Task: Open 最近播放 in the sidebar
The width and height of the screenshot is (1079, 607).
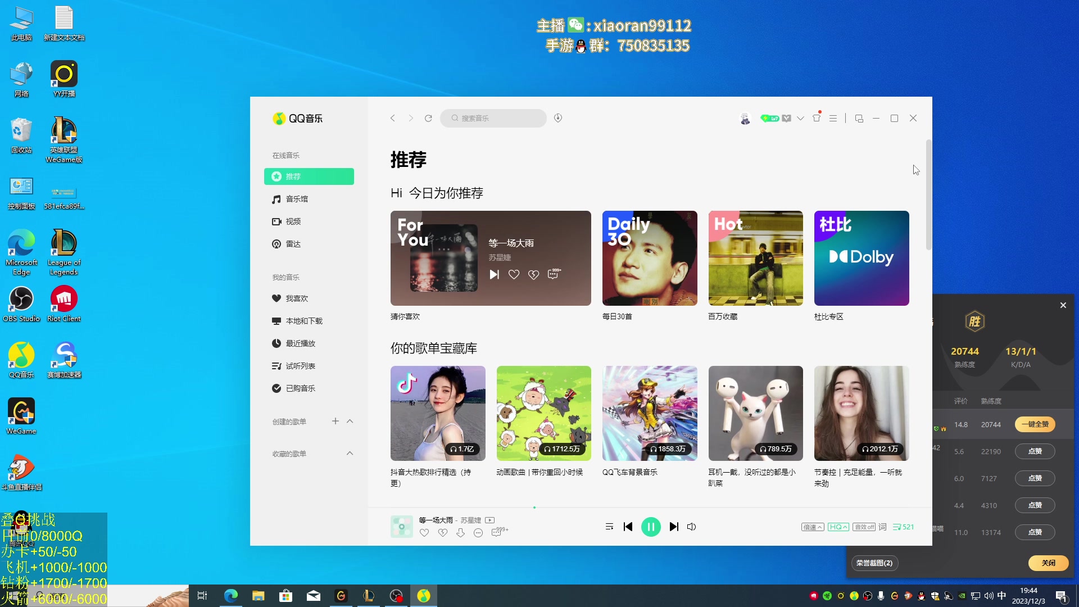Action: (309, 343)
